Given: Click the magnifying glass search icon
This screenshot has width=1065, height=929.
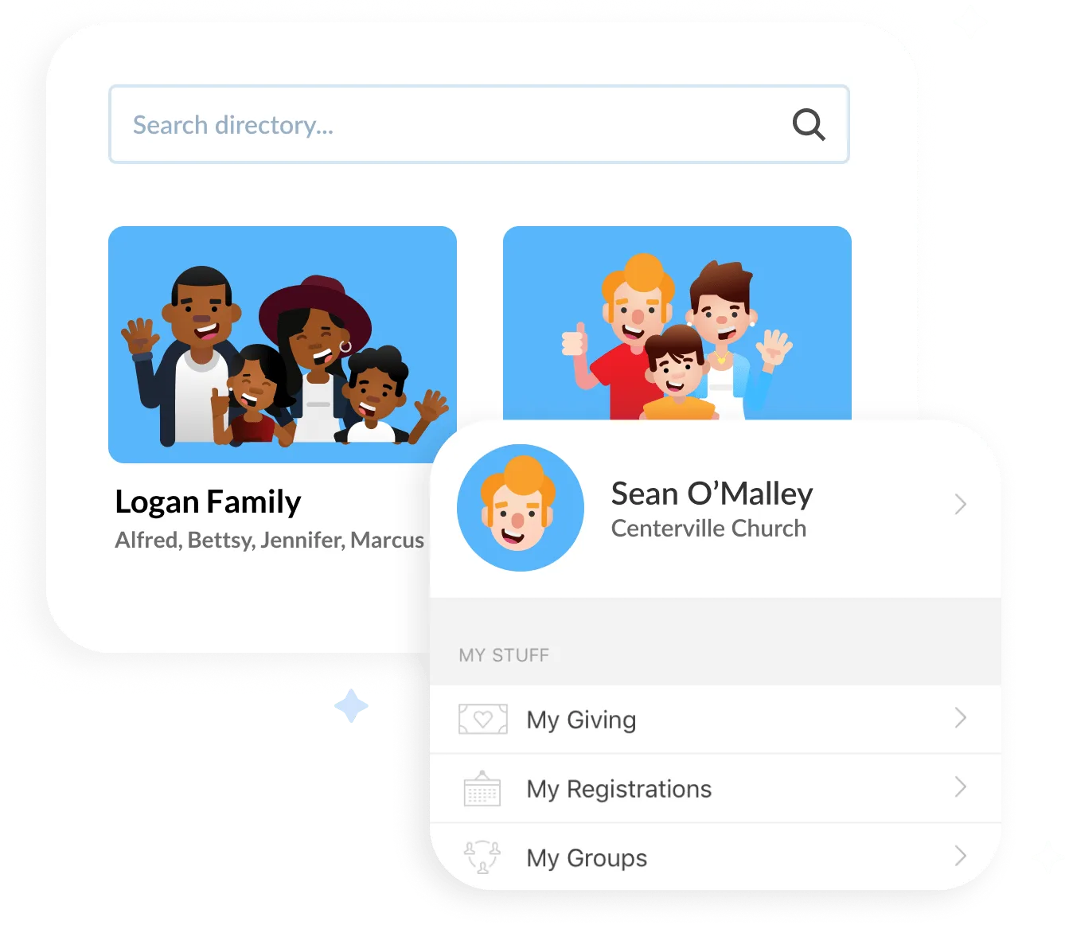Looking at the screenshot, I should coord(809,124).
